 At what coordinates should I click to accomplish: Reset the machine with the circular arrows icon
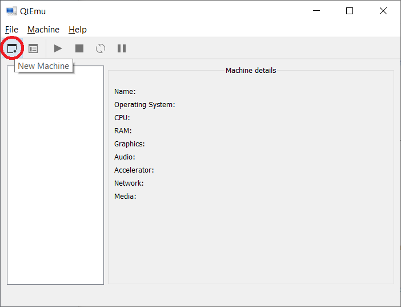pos(101,48)
